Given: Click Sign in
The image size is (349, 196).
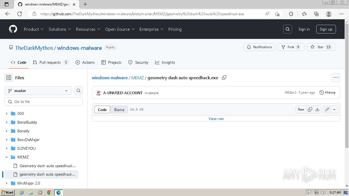Looking at the screenshot, I should pos(304,29).
